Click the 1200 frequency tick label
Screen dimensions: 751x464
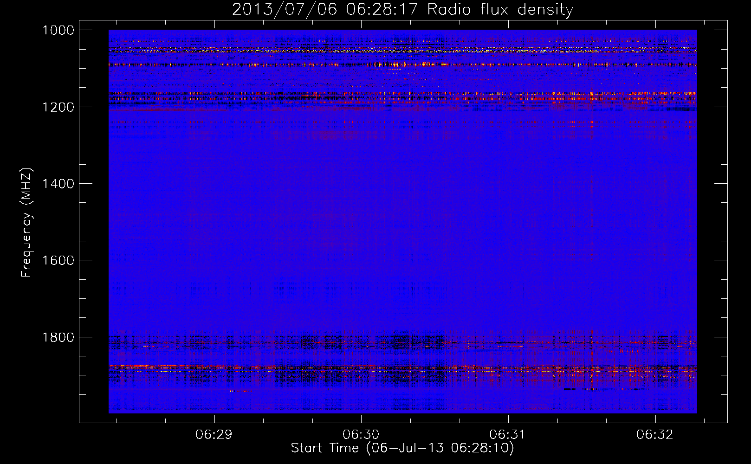point(58,107)
